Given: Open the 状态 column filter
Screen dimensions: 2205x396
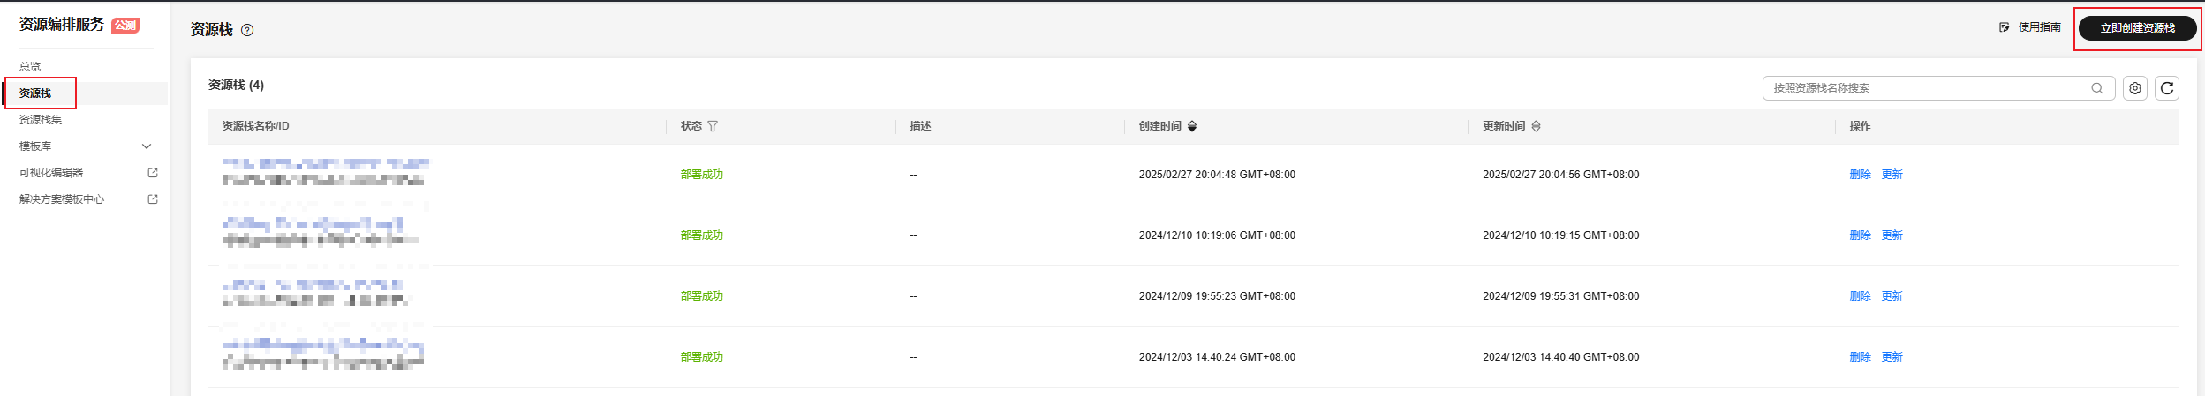Looking at the screenshot, I should 713,126.
